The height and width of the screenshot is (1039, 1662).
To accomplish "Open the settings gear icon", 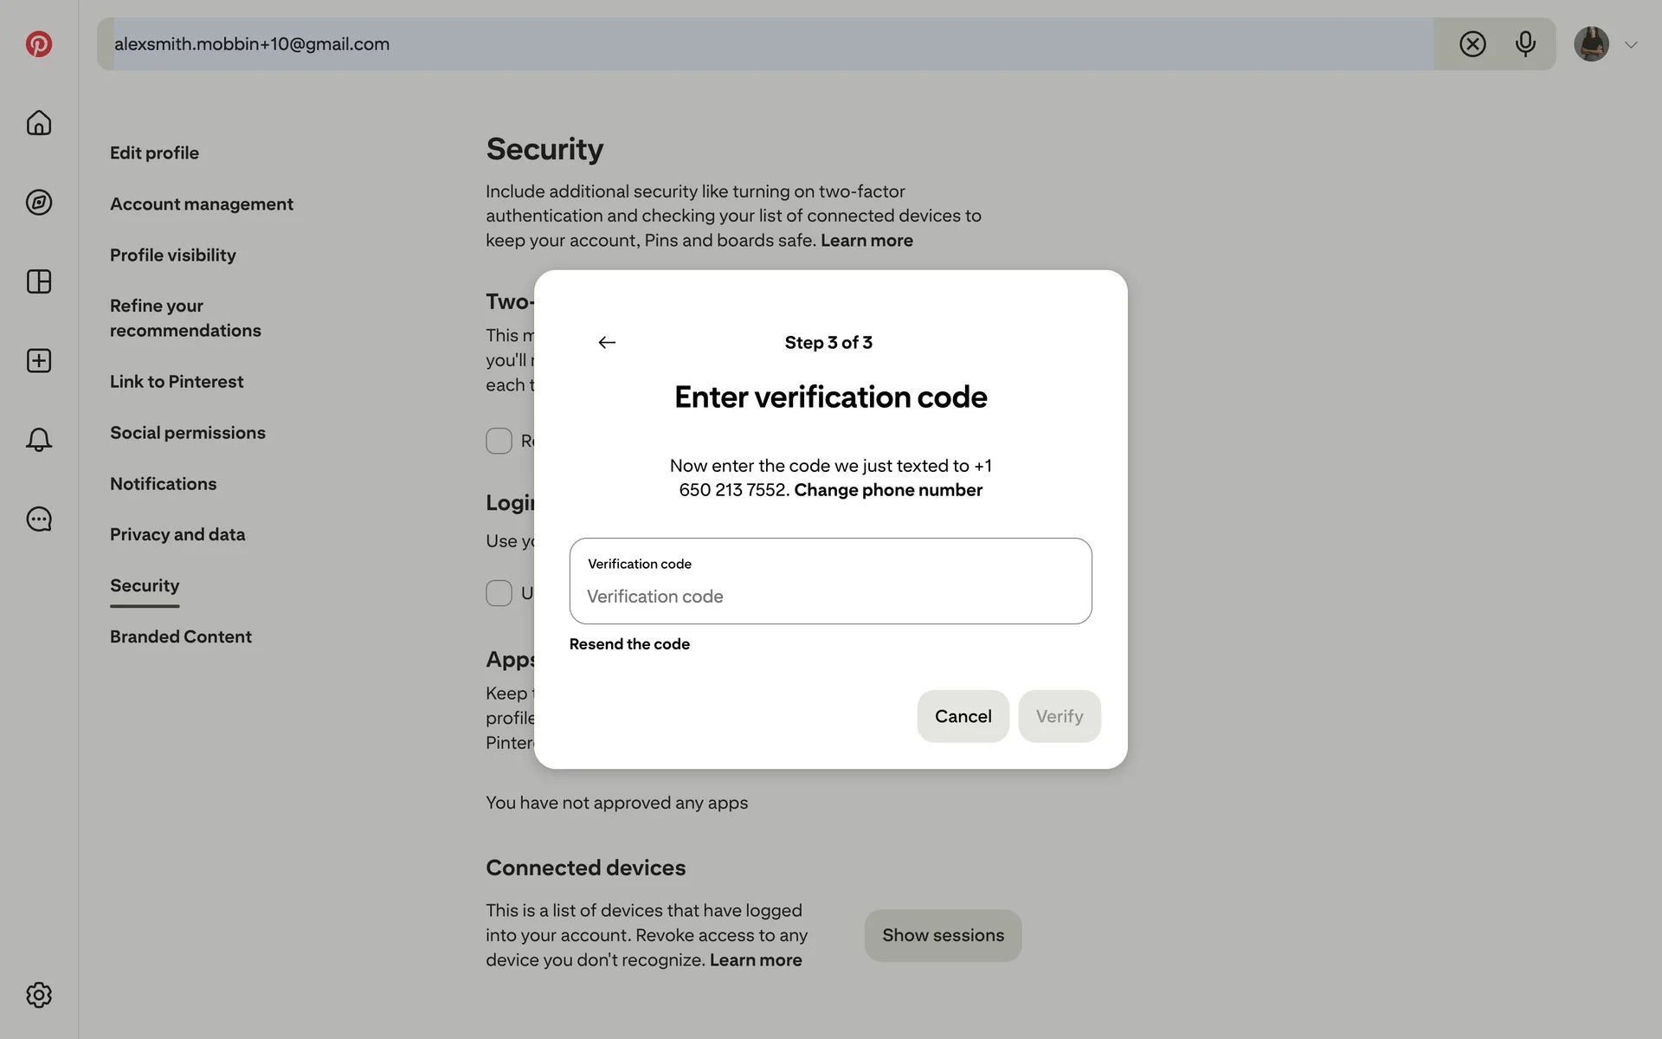I will coord(39,995).
